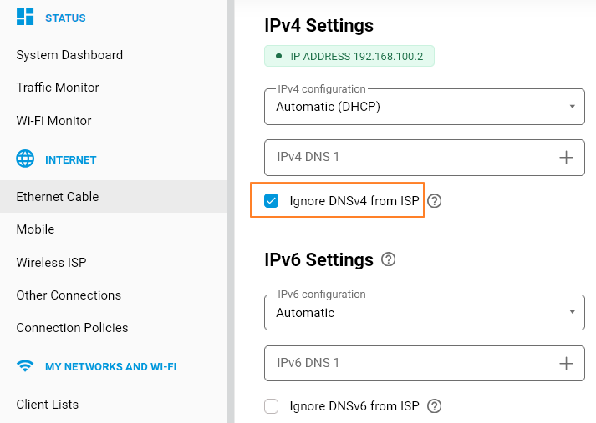Open help icon next to IPv6 Settings
The image size is (596, 423).
tap(388, 259)
